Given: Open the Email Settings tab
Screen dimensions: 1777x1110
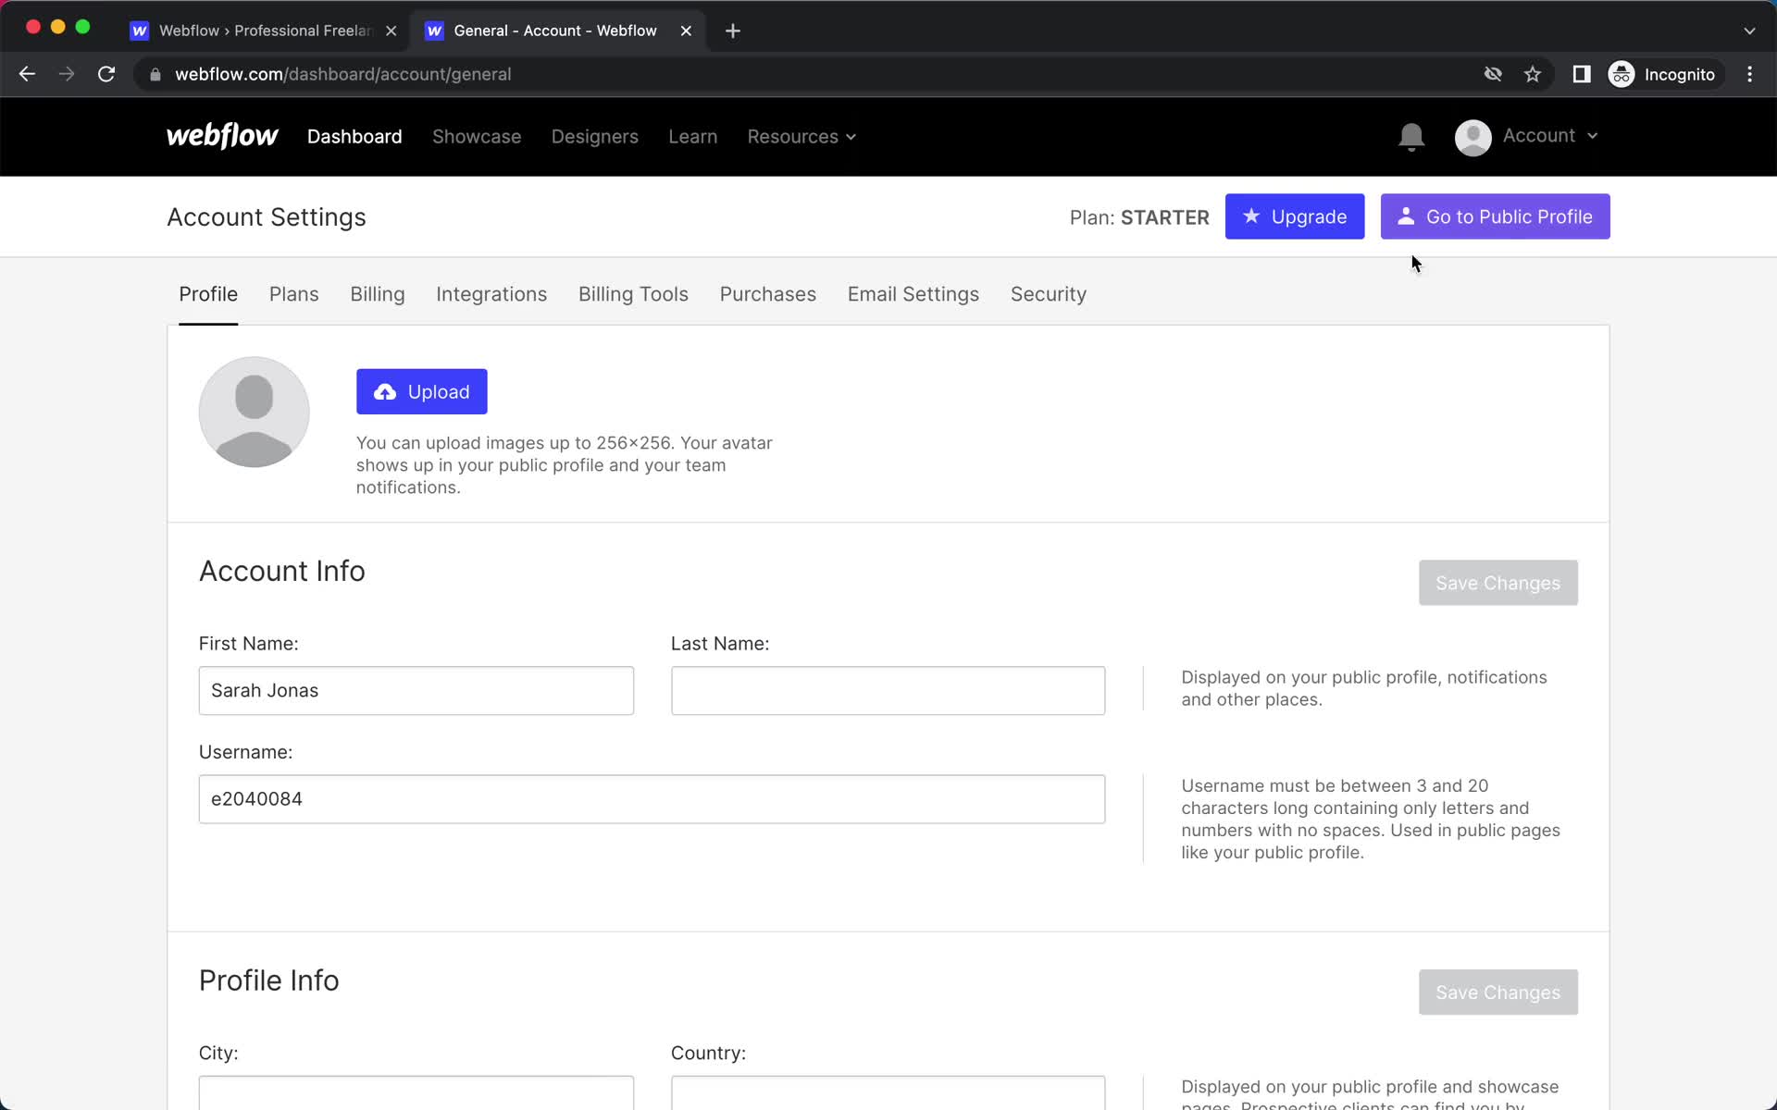Looking at the screenshot, I should pyautogui.click(x=913, y=294).
